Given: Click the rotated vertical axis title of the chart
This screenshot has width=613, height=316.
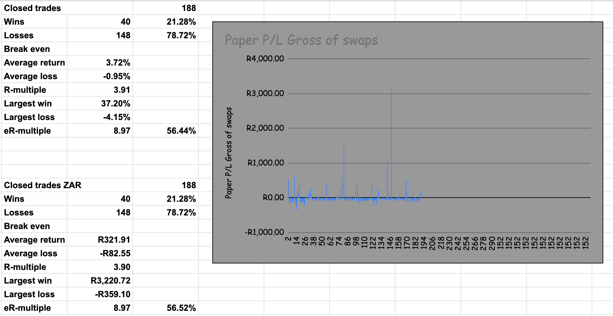Looking at the screenshot, I should tap(229, 153).
